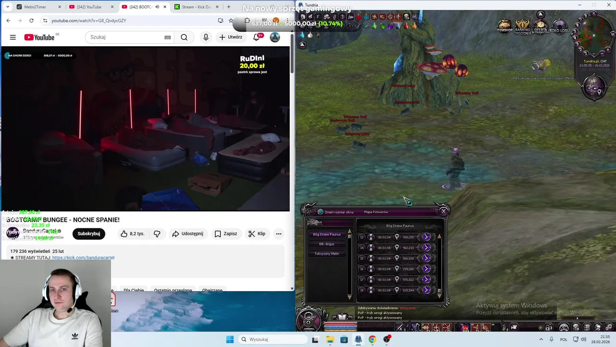The height and width of the screenshot is (347, 616).
Task: Click the YouTube search magnifier button
Action: 184,37
